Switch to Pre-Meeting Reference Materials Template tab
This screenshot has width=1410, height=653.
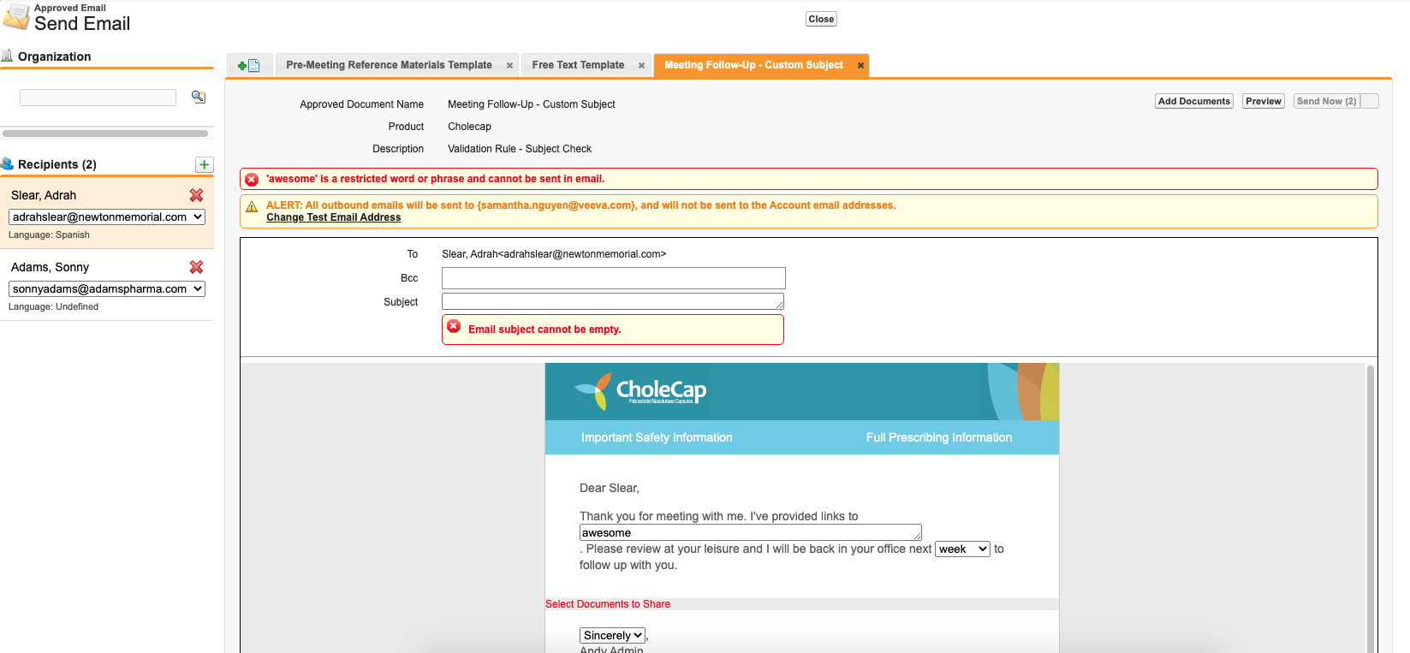click(389, 65)
